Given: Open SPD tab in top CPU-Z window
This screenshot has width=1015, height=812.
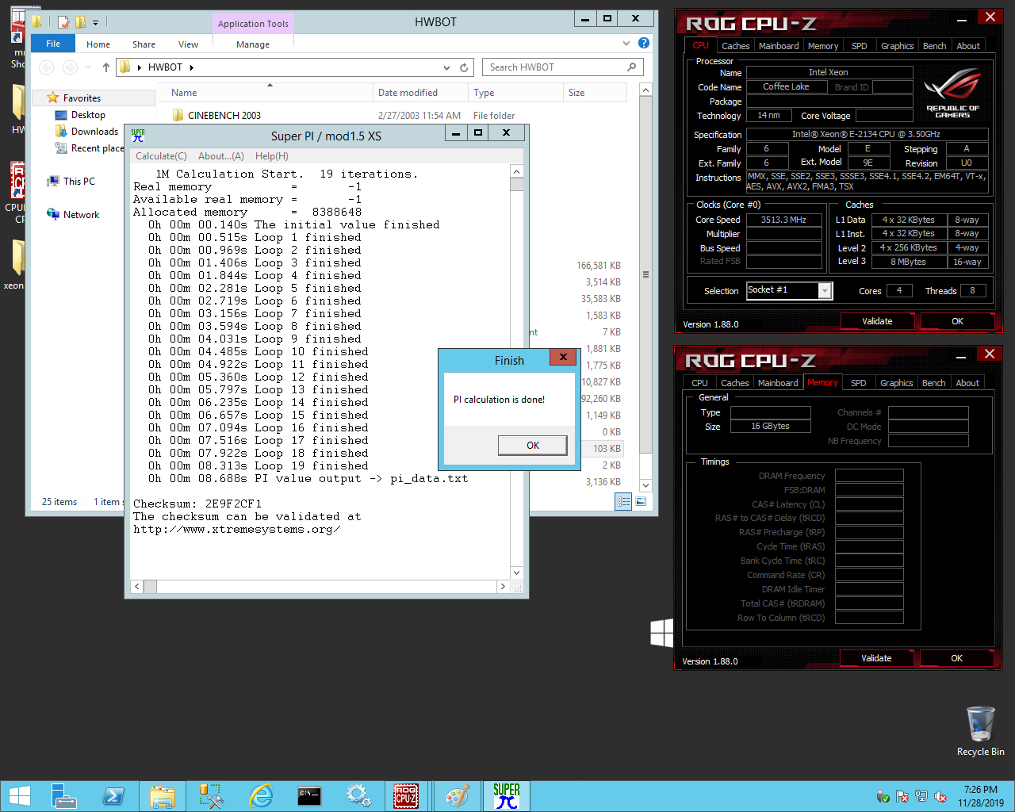Looking at the screenshot, I should [x=860, y=46].
